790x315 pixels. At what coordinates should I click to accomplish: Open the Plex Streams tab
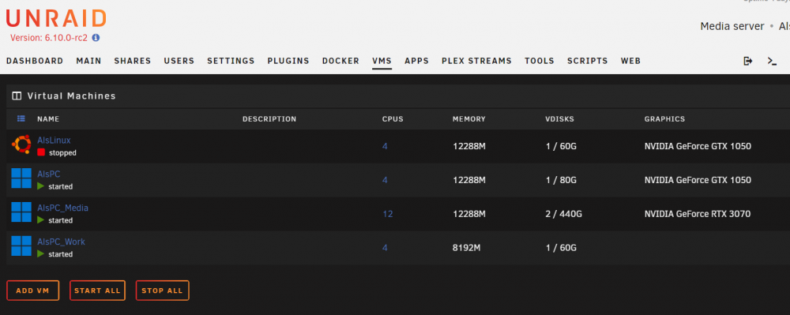[476, 61]
